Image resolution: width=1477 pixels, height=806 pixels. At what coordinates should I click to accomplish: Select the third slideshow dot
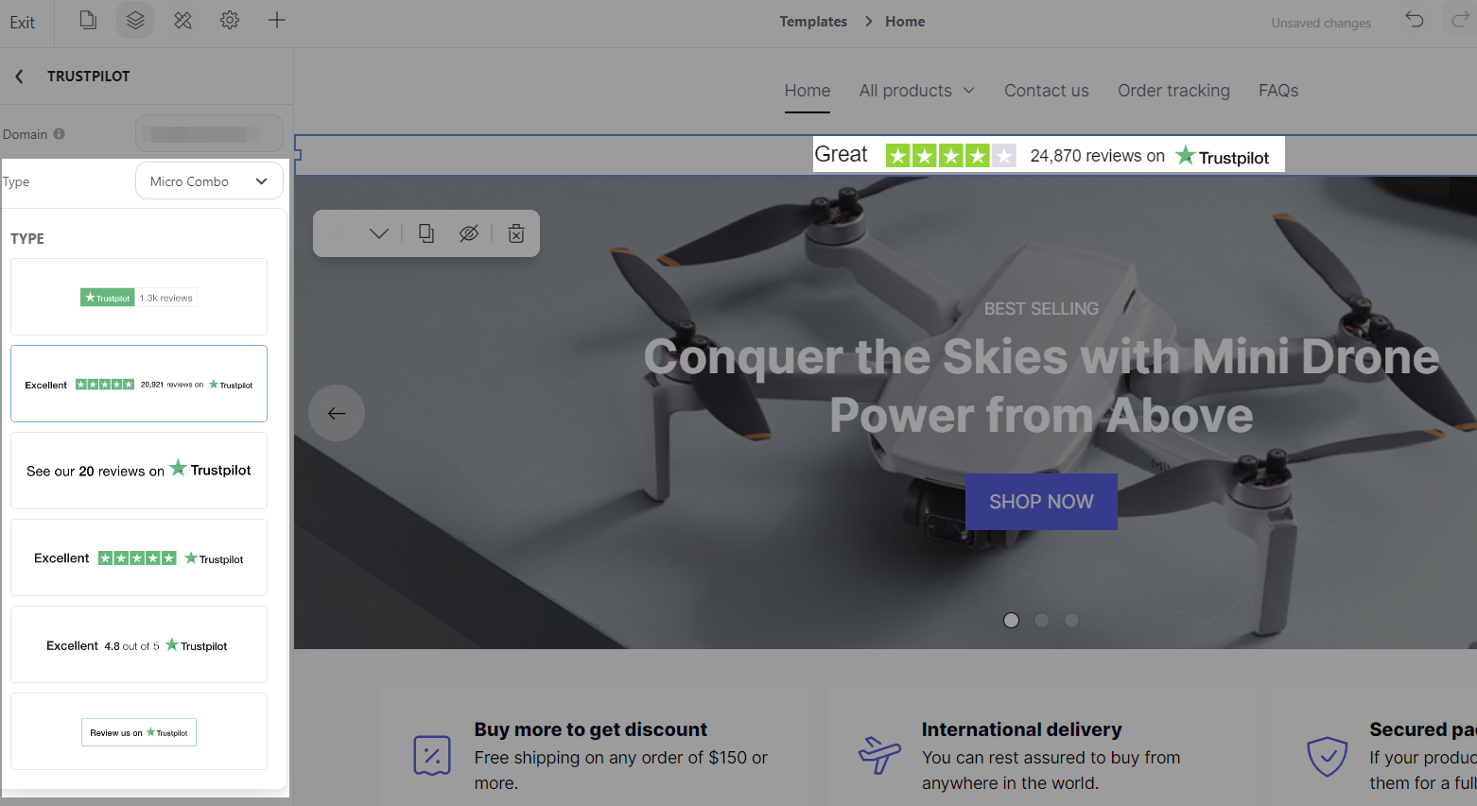click(1071, 621)
